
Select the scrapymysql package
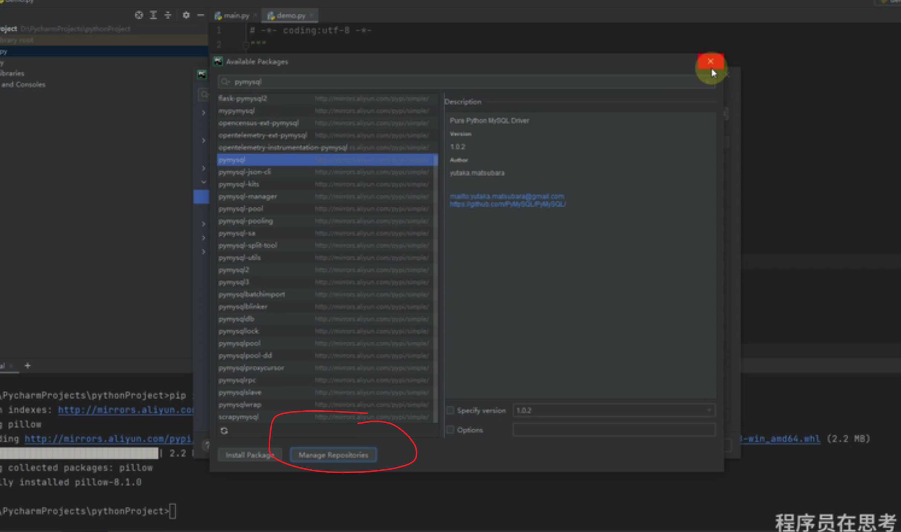[325, 417]
